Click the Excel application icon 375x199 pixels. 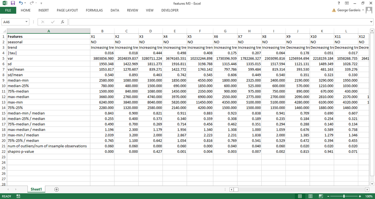coord(5,3)
